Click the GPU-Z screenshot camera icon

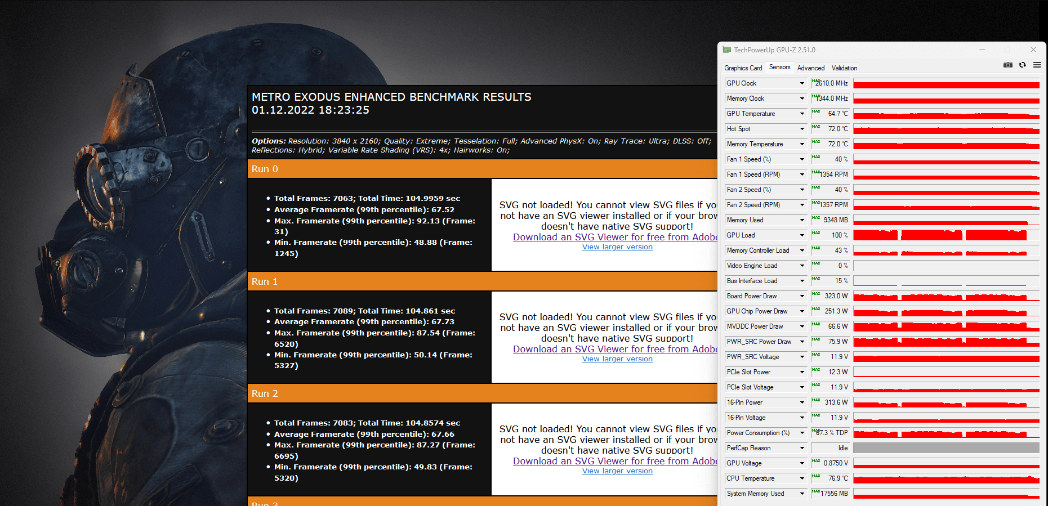[x=1008, y=65]
